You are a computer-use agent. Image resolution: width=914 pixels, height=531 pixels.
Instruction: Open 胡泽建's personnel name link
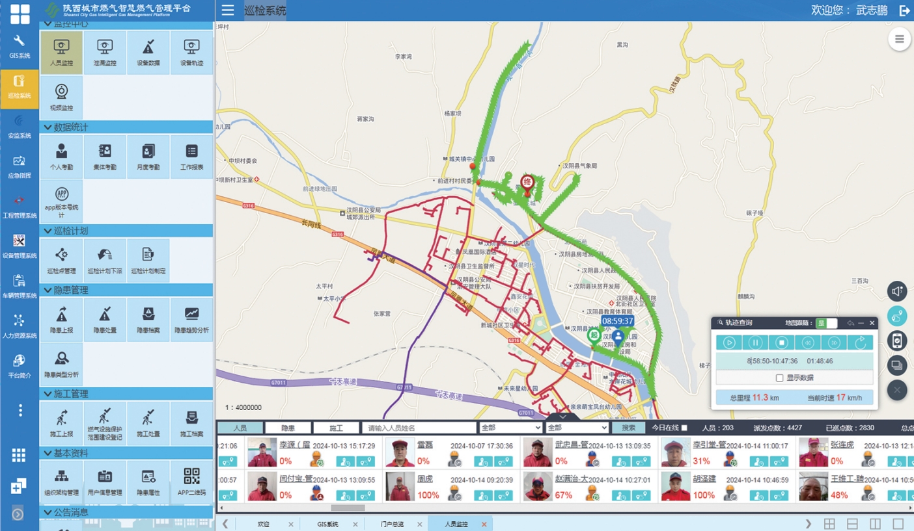pos(704,479)
